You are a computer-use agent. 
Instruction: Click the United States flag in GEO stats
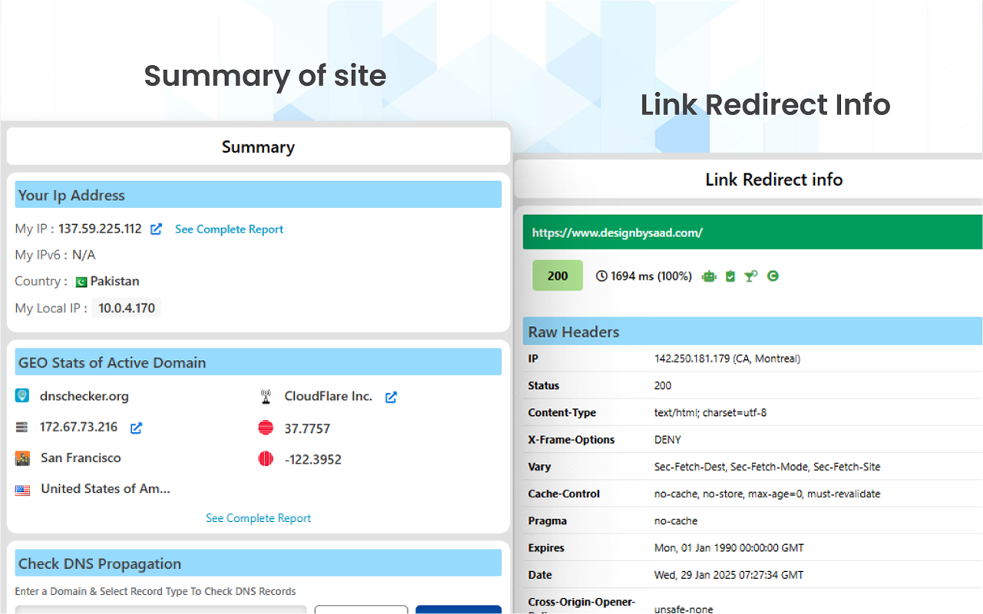[x=22, y=488]
